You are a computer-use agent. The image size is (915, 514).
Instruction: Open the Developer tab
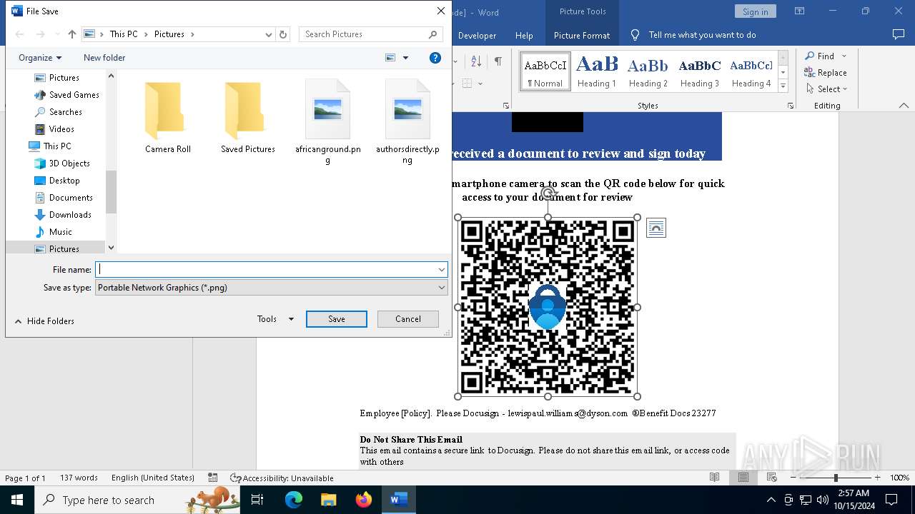[x=477, y=36]
